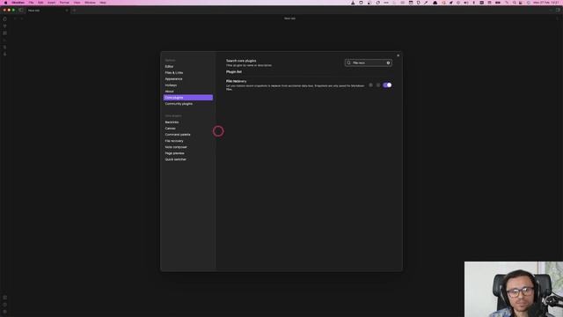Toggle the left sidebar icon
Viewport: 563px width, 317px height.
point(21,11)
